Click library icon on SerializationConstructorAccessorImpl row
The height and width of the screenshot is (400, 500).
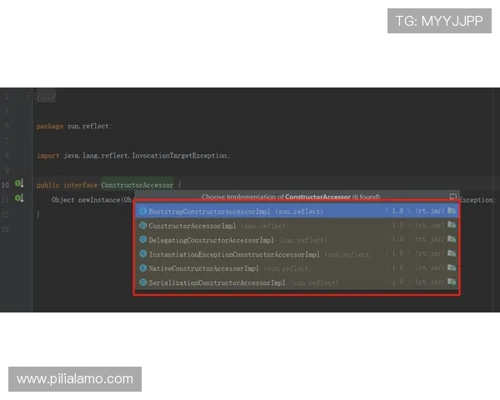452,282
